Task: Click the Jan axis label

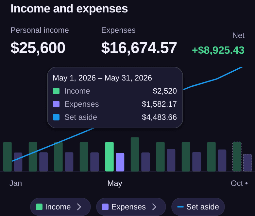Action: coord(16,183)
